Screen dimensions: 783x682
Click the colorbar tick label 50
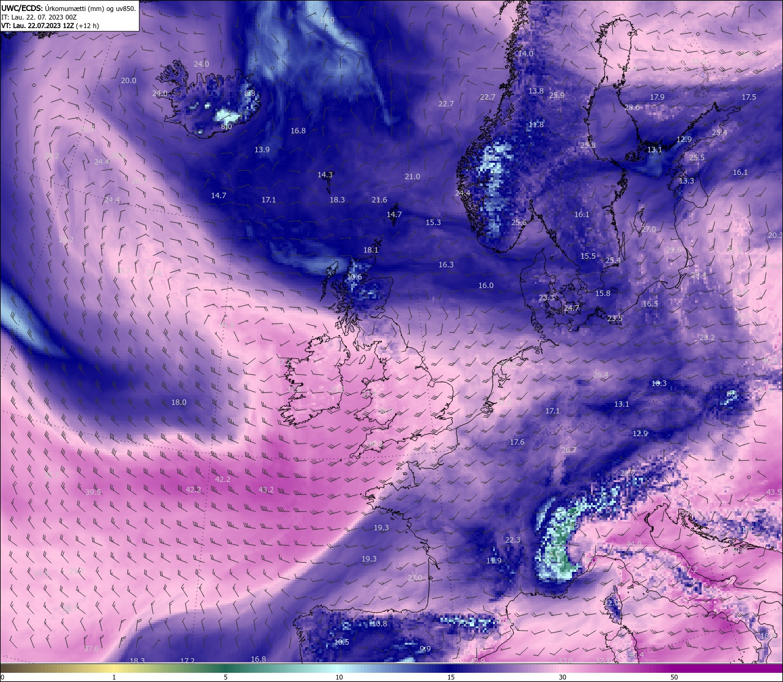[674, 677]
